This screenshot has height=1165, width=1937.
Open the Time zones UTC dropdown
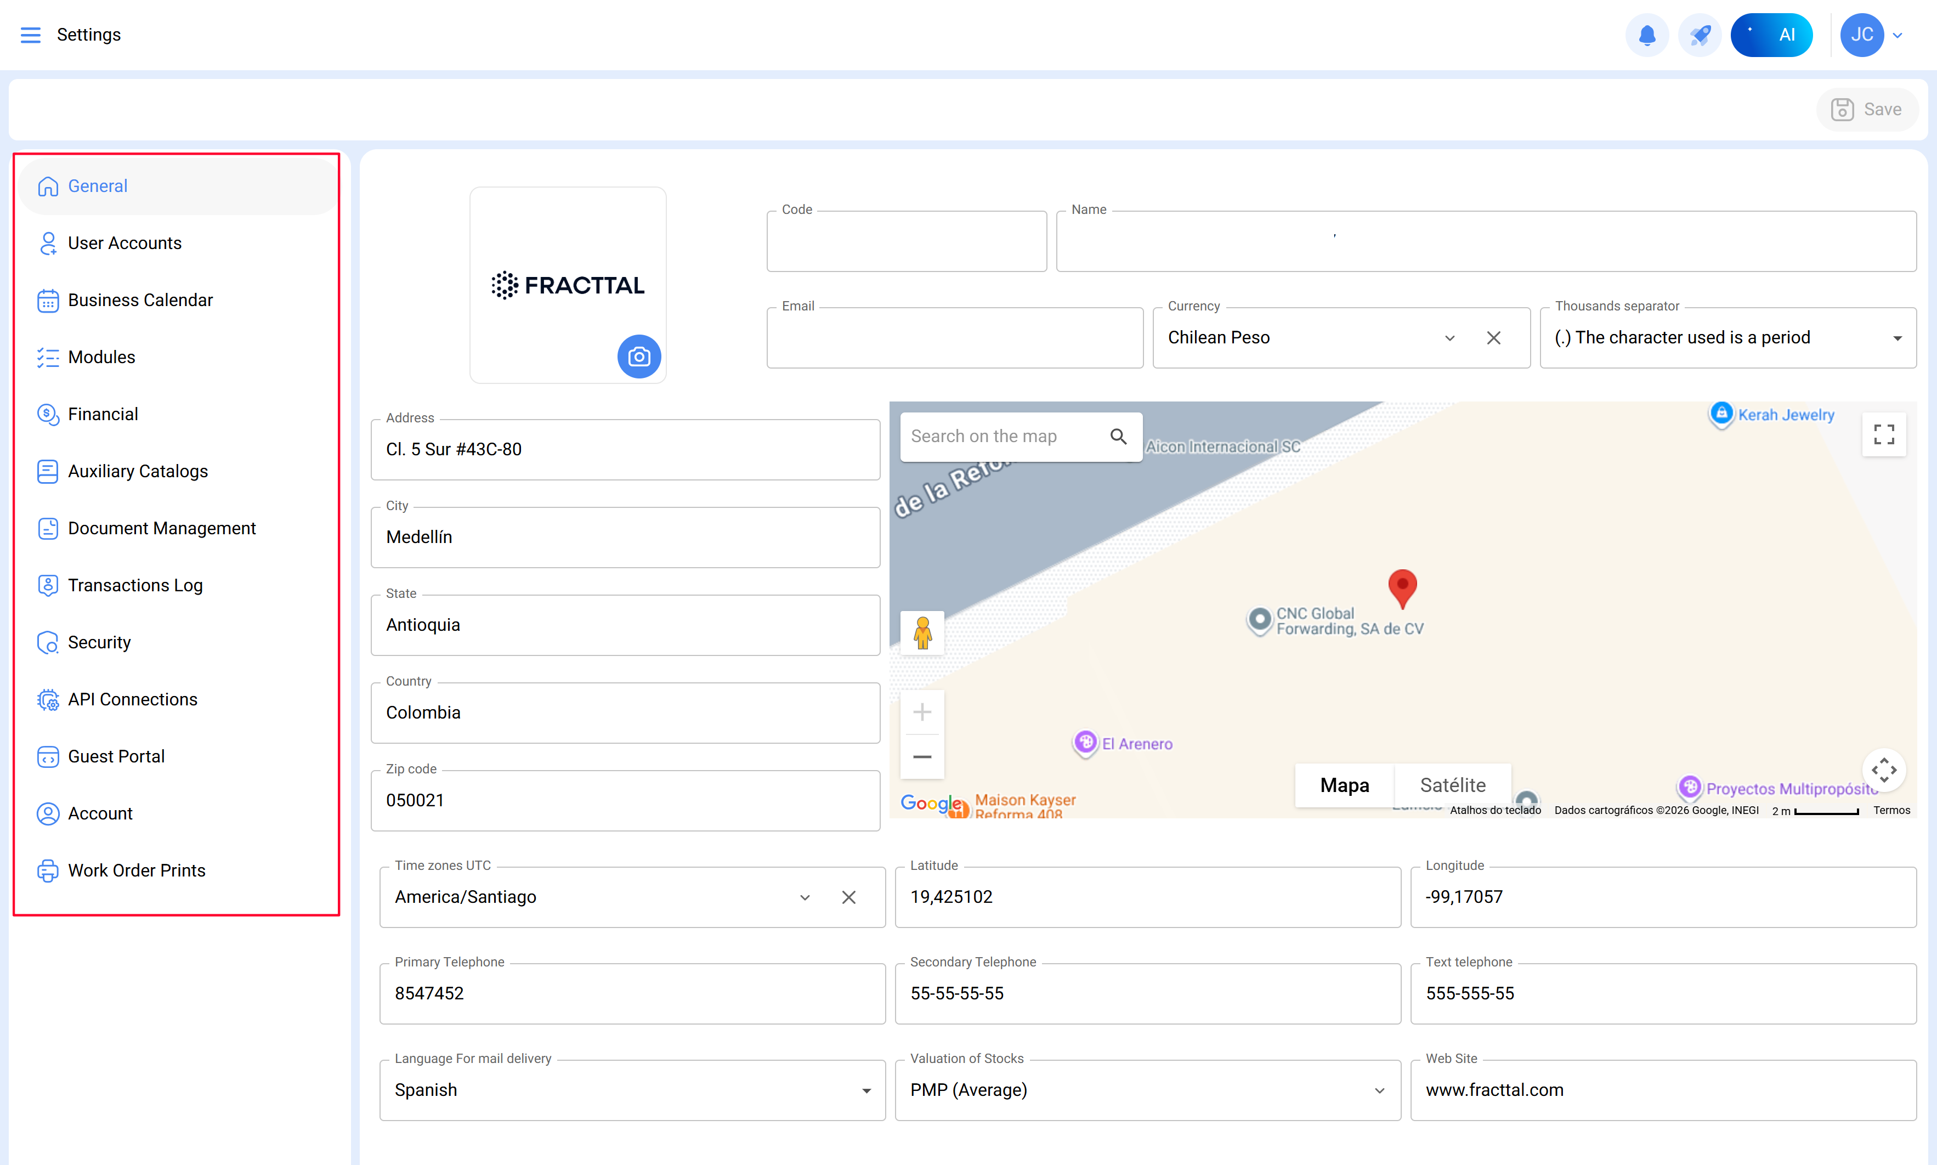[805, 897]
